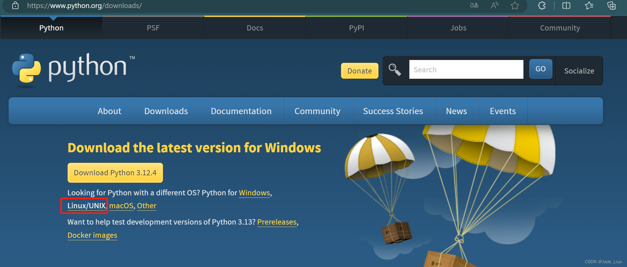Open the favorites list icon
Screen dimensions: 627x267
tap(589, 6)
